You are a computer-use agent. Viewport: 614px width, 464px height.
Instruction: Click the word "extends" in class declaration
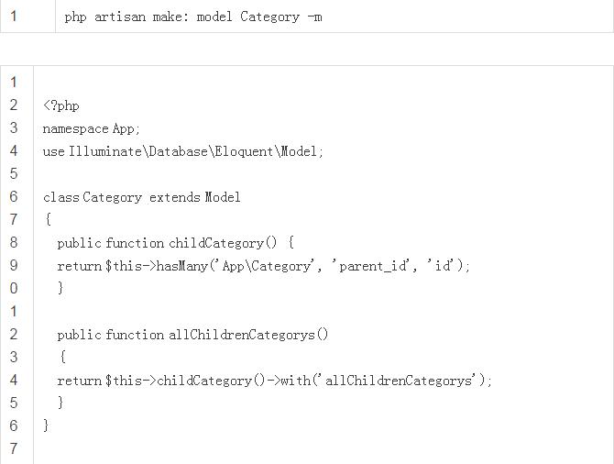pos(174,197)
